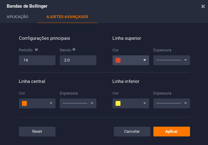Expand the Linha central Cor dropdown arrow
Screen dimensions: 208x145
coord(51,103)
